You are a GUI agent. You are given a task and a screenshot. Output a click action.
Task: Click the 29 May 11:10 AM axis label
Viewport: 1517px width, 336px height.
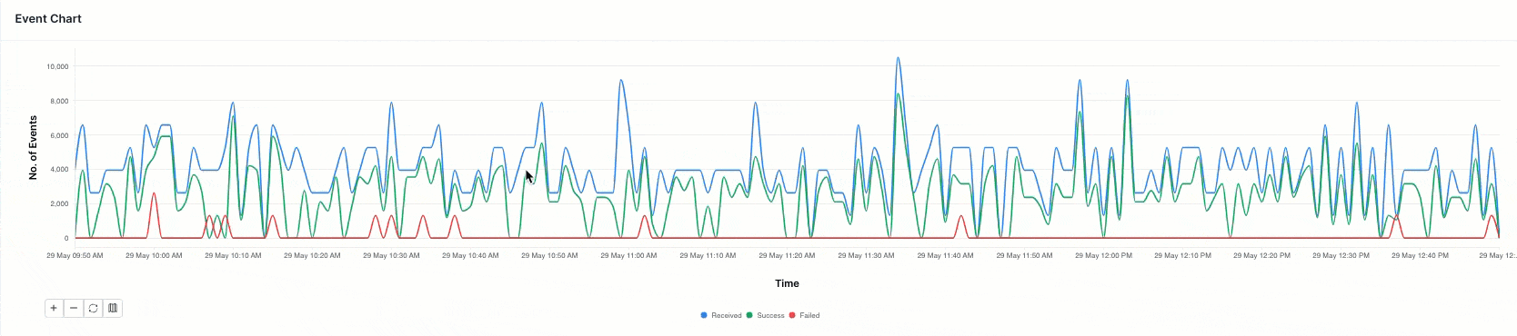(x=708, y=255)
